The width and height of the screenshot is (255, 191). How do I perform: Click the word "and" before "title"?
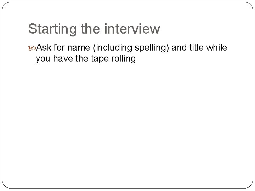tap(179, 48)
